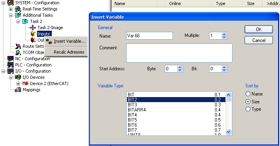Click the variable type list scrollbar down arrow
The width and height of the screenshot is (280, 146).
click(x=229, y=132)
